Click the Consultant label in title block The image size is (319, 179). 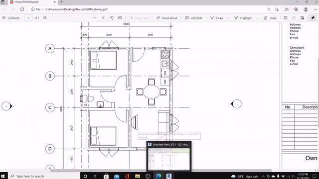[x=297, y=48]
